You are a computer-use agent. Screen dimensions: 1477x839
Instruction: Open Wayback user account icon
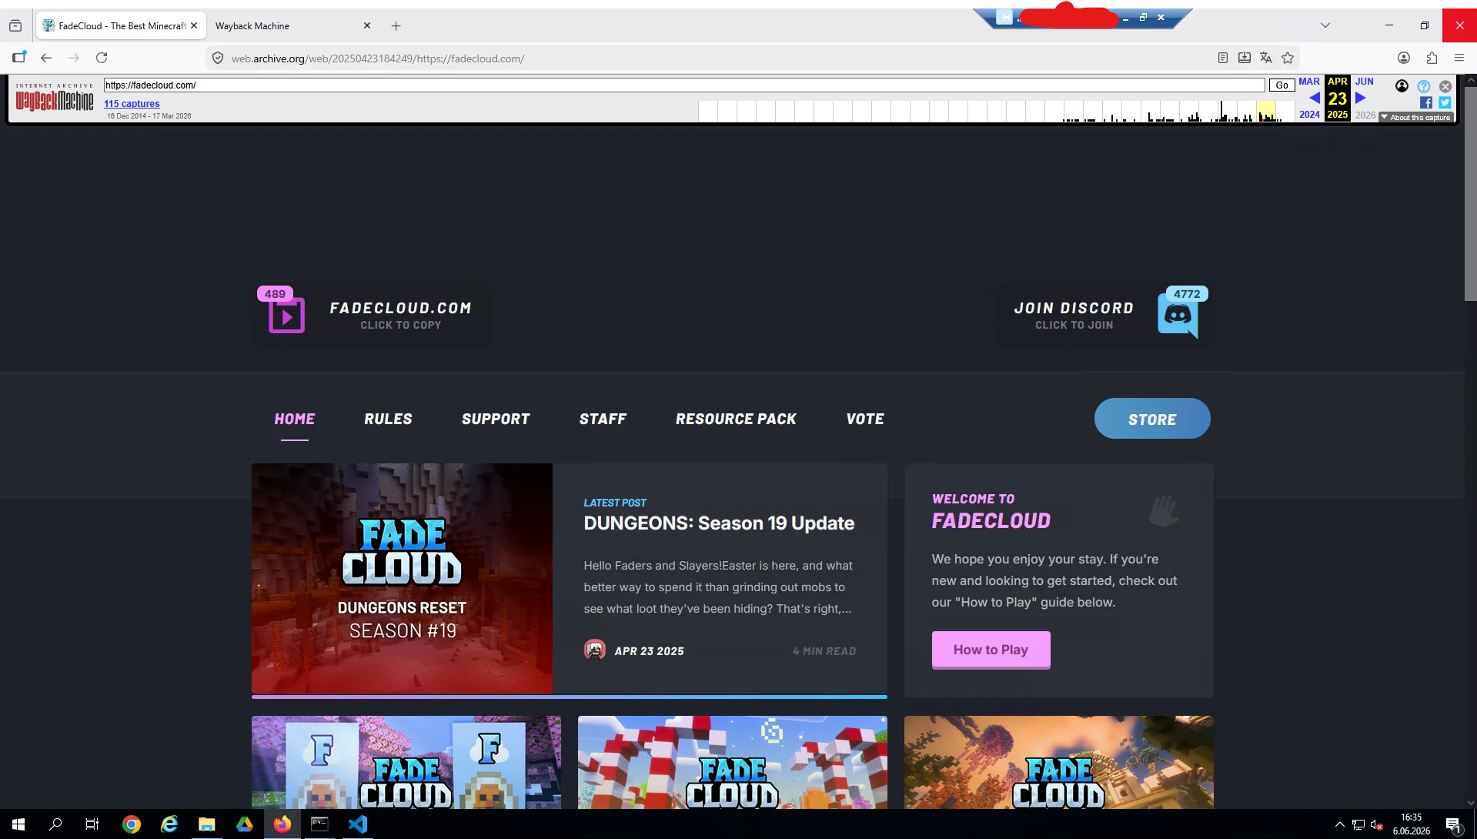tap(1402, 86)
